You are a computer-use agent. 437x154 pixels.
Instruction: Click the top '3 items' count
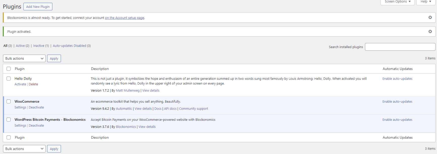[430, 58]
